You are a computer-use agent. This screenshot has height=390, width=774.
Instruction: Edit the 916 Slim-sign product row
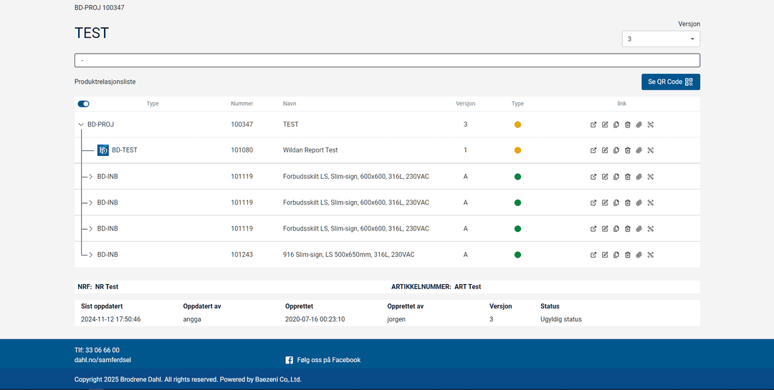point(605,255)
